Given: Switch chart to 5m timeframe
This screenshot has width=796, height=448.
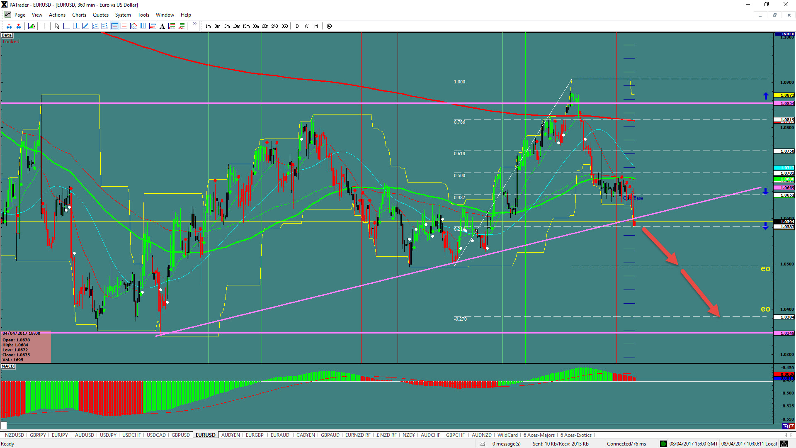Looking at the screenshot, I should [x=227, y=26].
